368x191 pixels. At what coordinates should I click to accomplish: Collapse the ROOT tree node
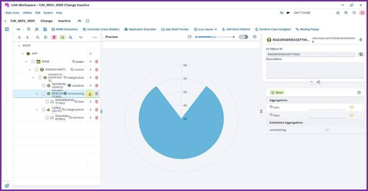19,45
